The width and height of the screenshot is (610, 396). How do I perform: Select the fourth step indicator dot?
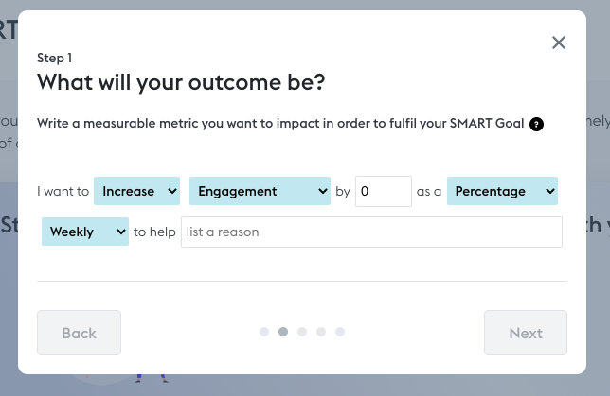click(321, 332)
